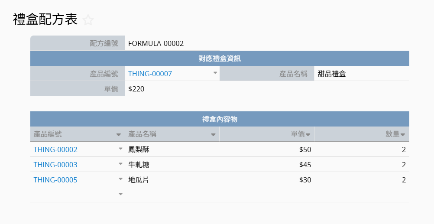Expand the dropdown beside THING-00002
Viewport: 434px width, 224px height.
[x=121, y=149]
